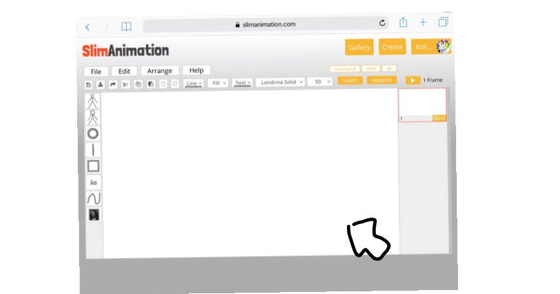This screenshot has width=560, height=294.
Task: Go back with Safari back arrow
Action: coord(88,27)
